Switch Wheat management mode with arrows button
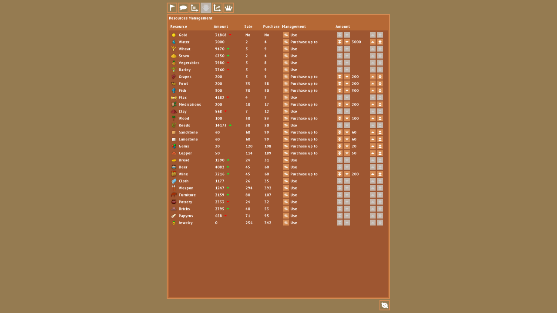557x313 pixels. (x=286, y=49)
